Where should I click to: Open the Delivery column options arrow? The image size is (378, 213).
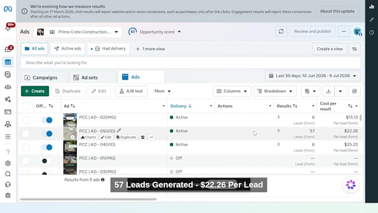(x=211, y=106)
